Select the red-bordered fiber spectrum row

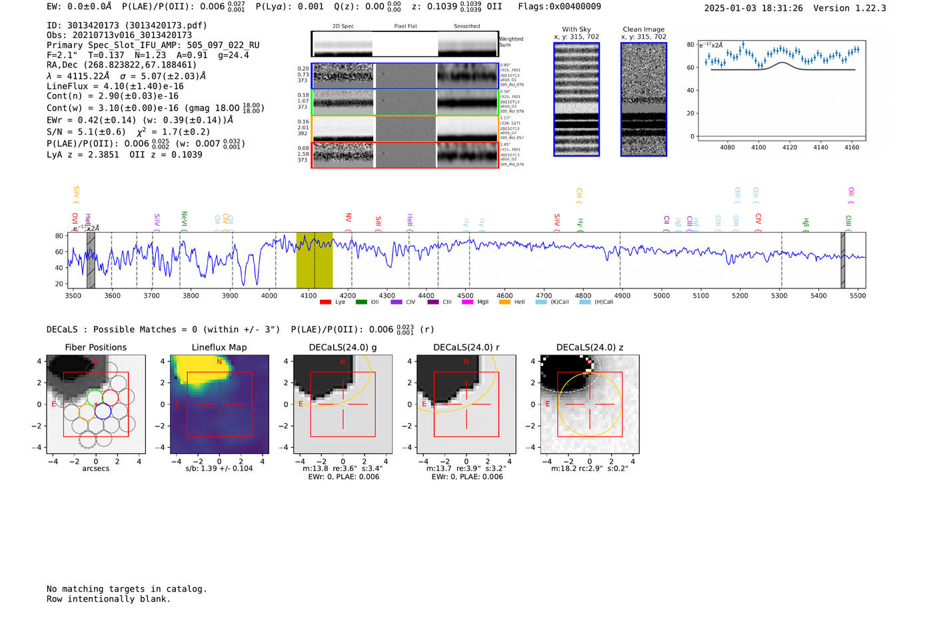tap(405, 155)
